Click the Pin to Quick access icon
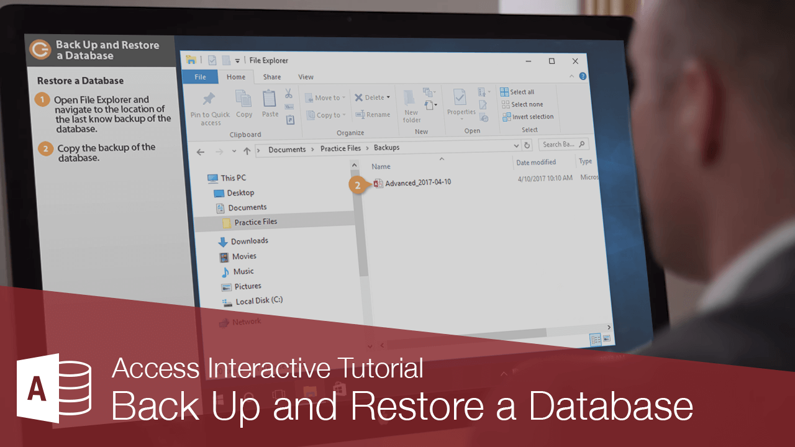The height and width of the screenshot is (447, 795). click(209, 99)
